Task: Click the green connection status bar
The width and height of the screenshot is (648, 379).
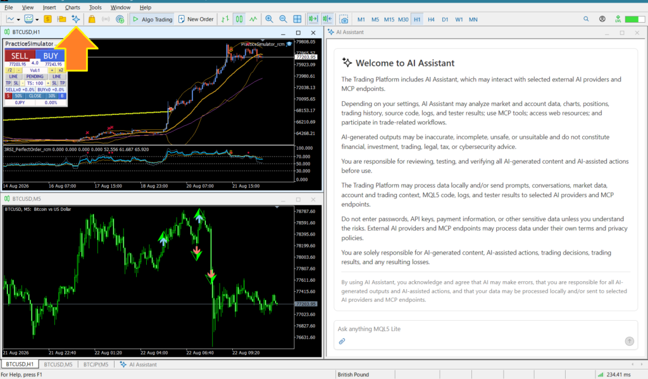Action: [634, 20]
